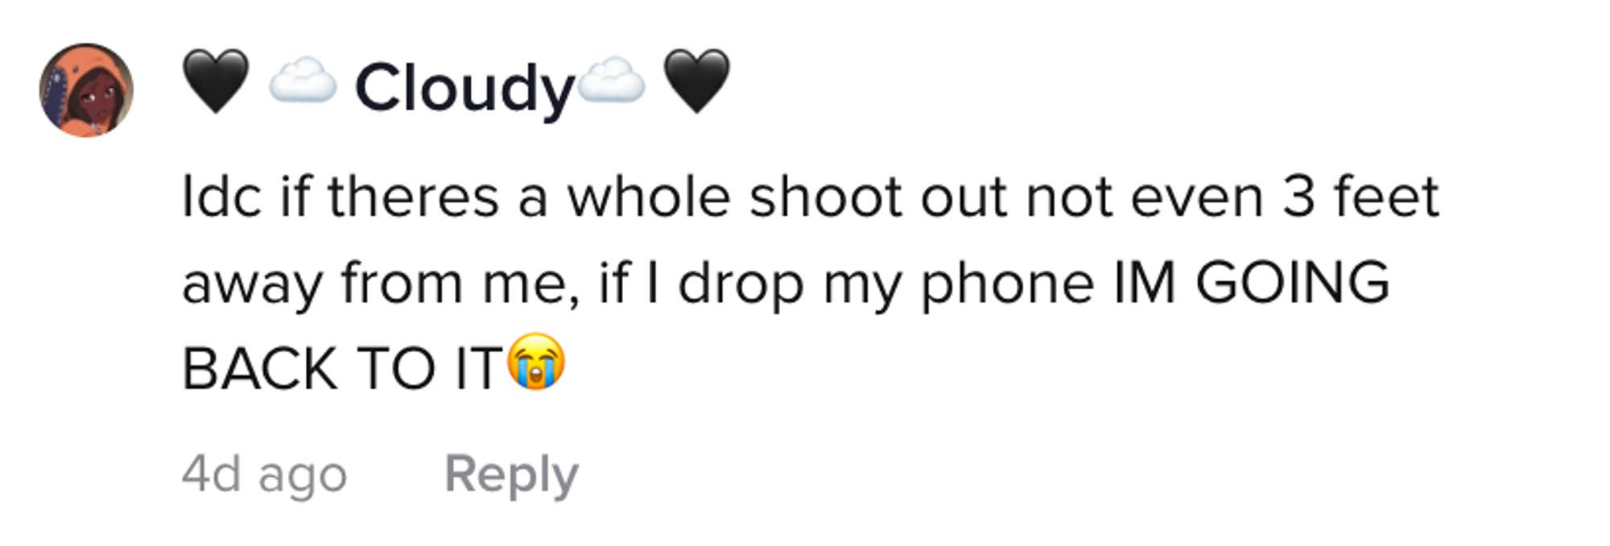Click the word "whole" in the comment

point(648,196)
